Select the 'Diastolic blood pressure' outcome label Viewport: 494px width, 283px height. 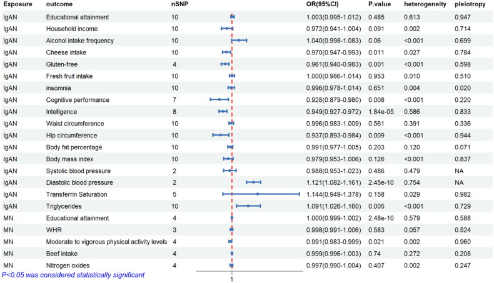tap(79, 182)
